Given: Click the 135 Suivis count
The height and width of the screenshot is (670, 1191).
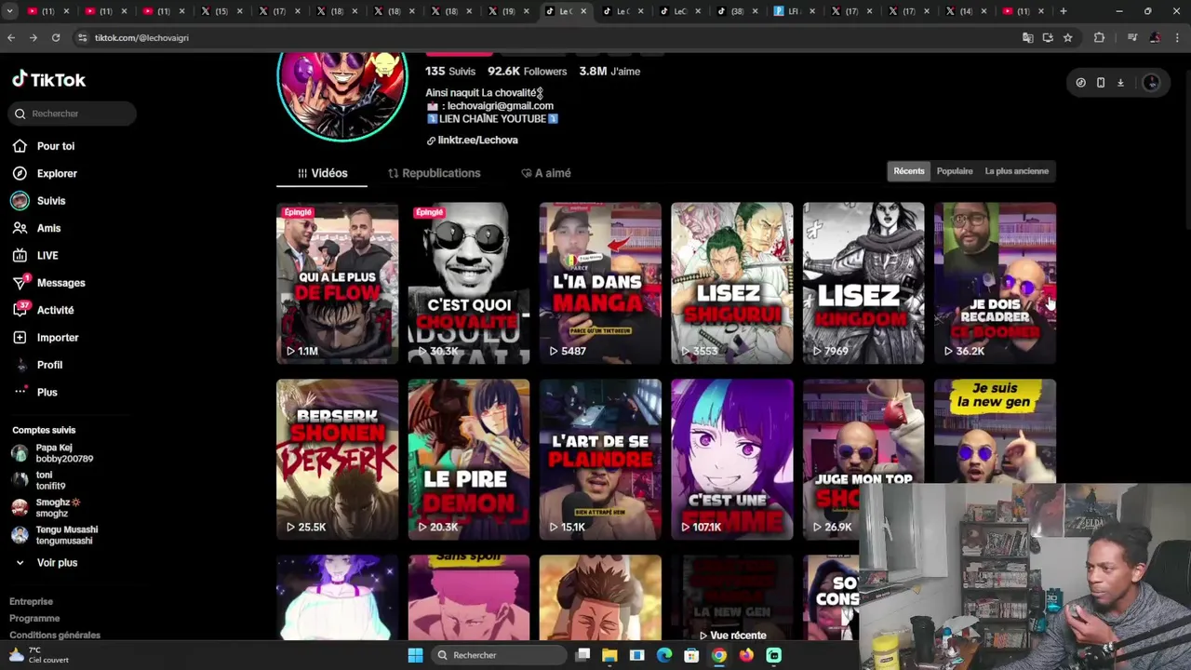Looking at the screenshot, I should click(450, 72).
